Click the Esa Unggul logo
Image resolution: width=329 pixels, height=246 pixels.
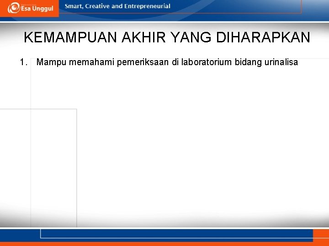tap(31, 8)
